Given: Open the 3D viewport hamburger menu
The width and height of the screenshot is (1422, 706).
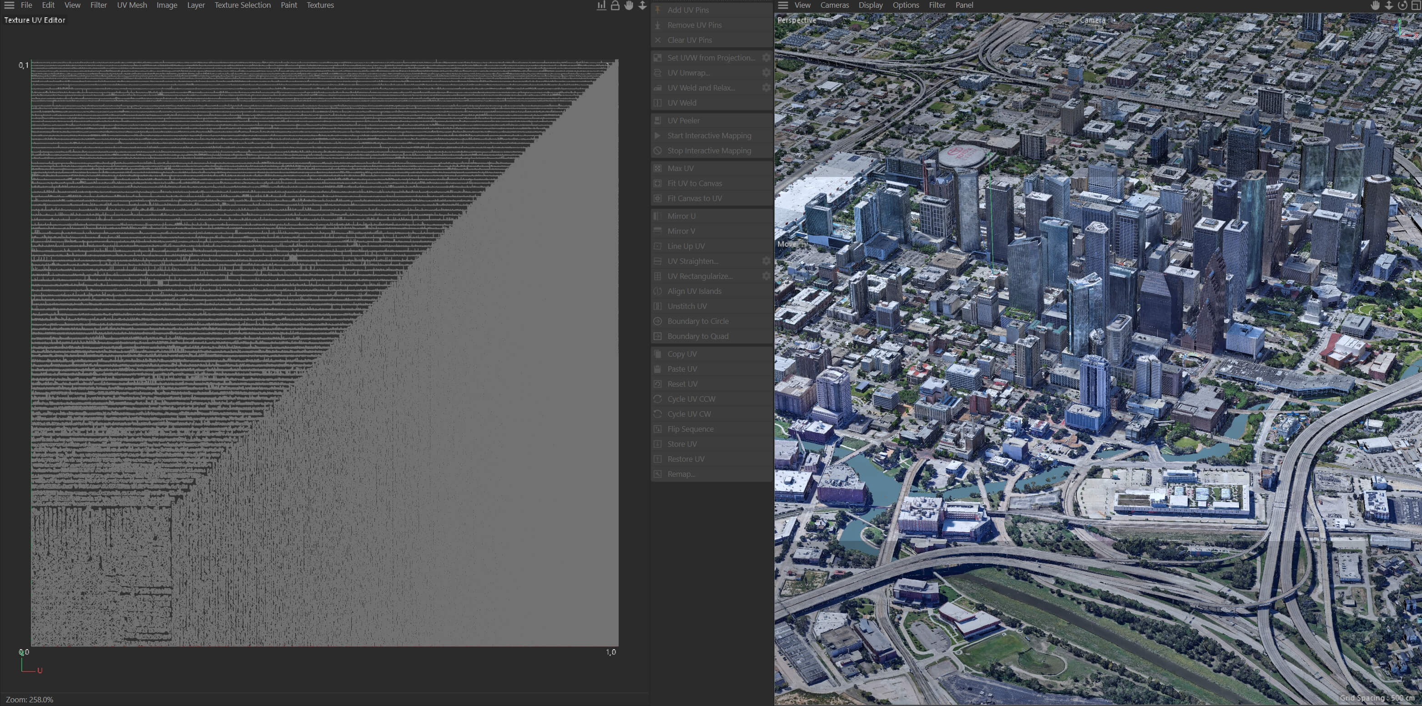Looking at the screenshot, I should coord(783,5).
